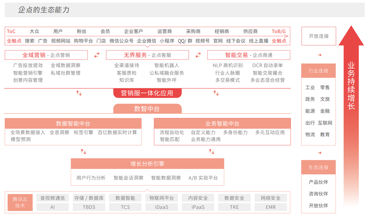Click swap arrows between 全域营销 and 无界服务
Image resolution: width=368 pixels, height=220 pixels.
click(x=97, y=55)
